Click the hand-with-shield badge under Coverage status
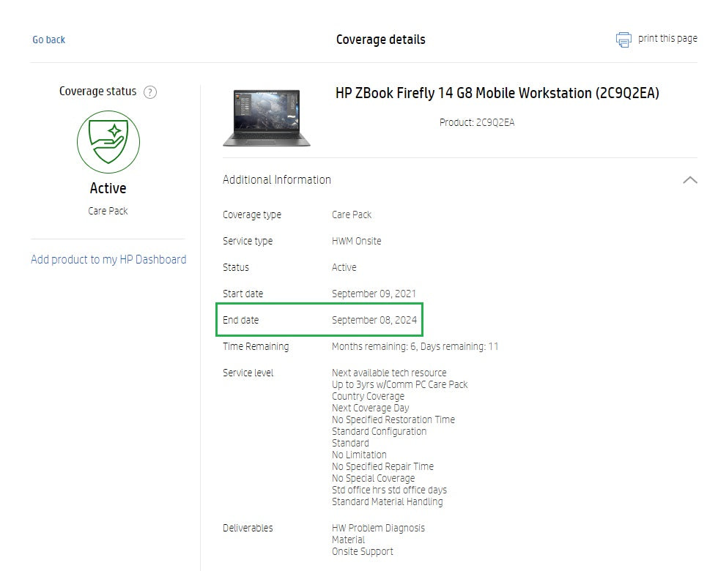Image resolution: width=707 pixels, height=571 pixels. tap(108, 141)
